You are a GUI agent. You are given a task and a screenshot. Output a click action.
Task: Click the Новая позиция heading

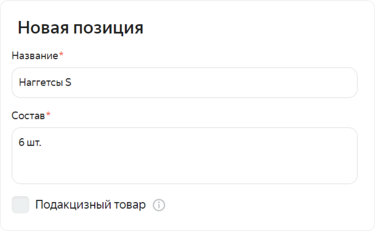coord(81,28)
